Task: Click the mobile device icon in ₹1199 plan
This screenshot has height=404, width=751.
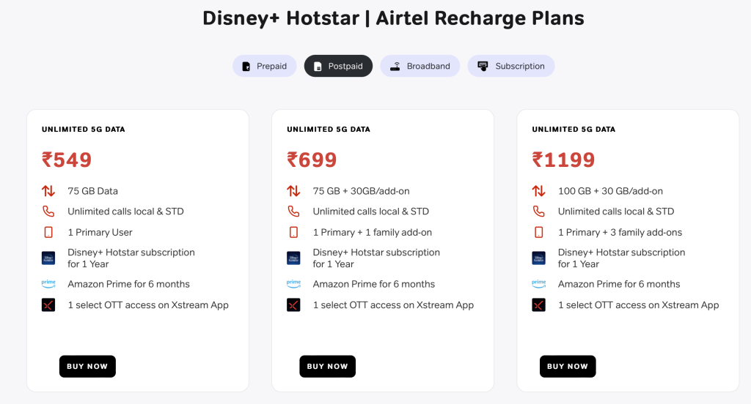Action: point(539,232)
